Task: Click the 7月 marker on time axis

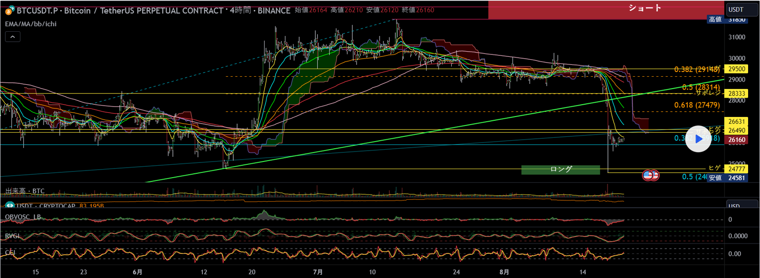Action: pyautogui.click(x=318, y=272)
